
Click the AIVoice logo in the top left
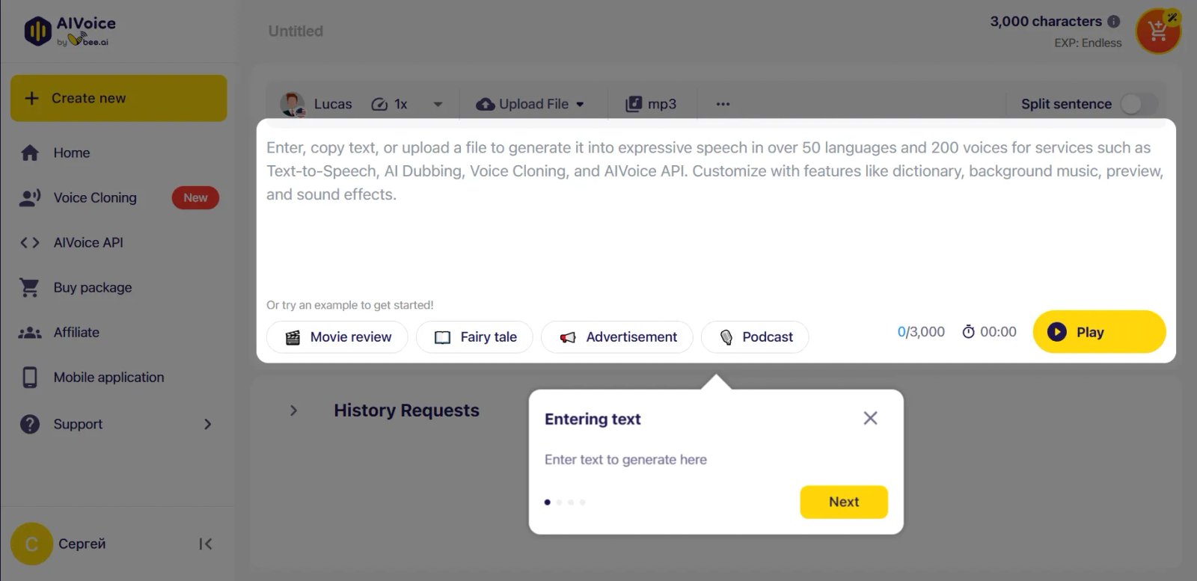67,30
